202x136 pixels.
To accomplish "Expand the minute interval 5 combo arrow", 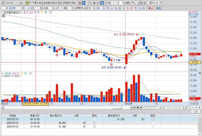I will click(x=117, y=3).
